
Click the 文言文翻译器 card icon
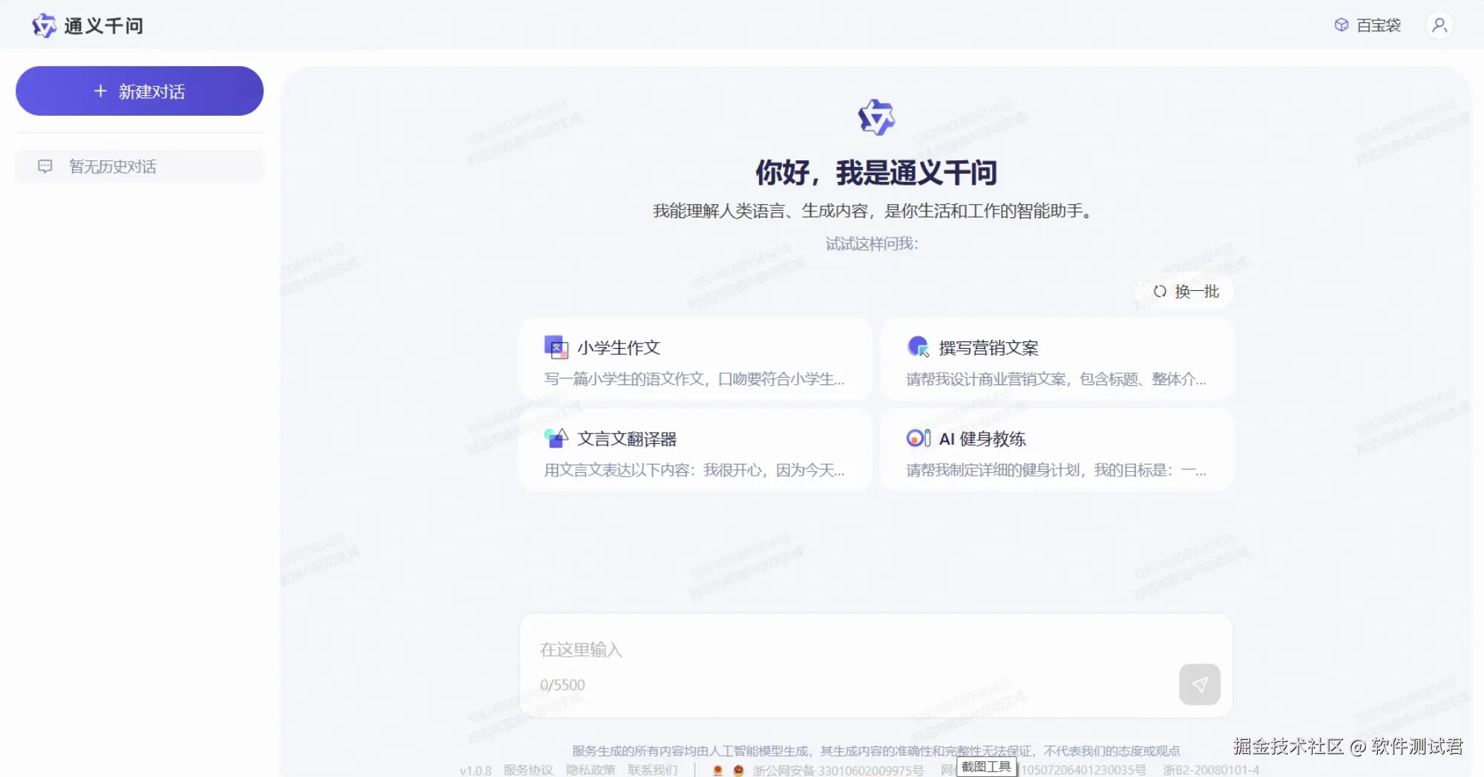coord(556,438)
